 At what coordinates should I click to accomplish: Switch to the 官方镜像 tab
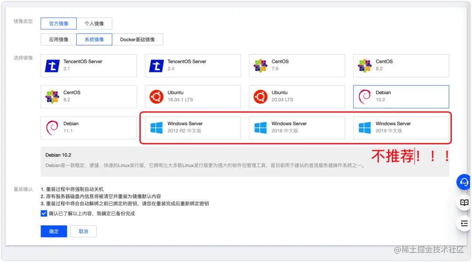59,24
